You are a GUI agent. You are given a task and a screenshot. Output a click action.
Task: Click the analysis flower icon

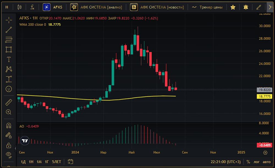click(x=74, y=7)
